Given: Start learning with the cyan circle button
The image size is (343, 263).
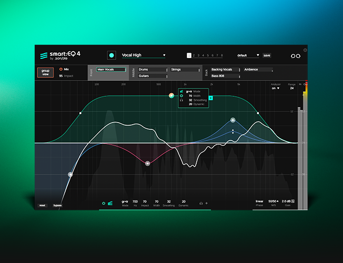Looking at the screenshot, I should (x=112, y=55).
